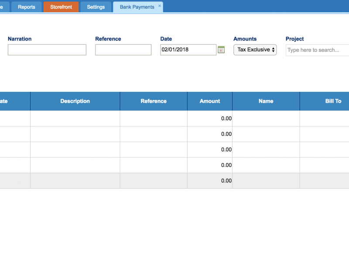
Task: Focus the top Reference input field
Action: pyautogui.click(x=123, y=50)
